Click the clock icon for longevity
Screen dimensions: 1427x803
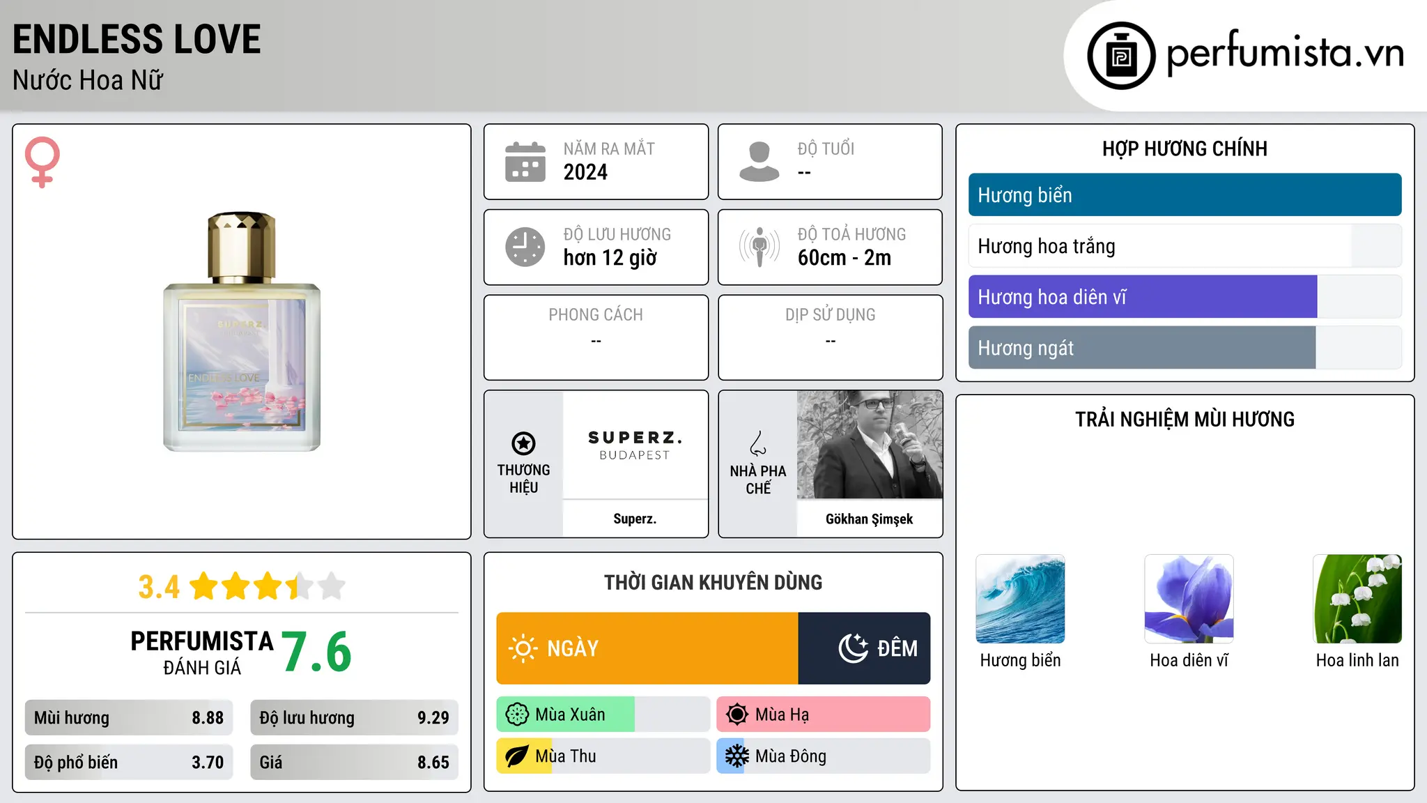click(525, 247)
